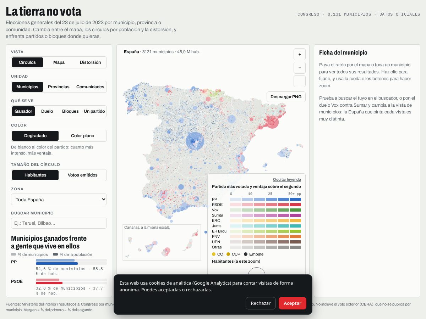Size circles by Votos emitidos
426x319 pixels.
pyautogui.click(x=82, y=175)
